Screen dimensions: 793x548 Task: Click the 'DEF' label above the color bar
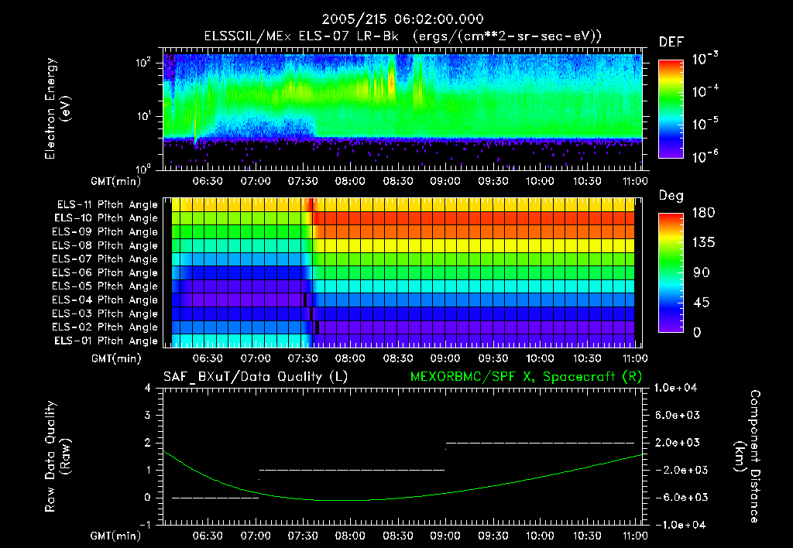(x=671, y=43)
